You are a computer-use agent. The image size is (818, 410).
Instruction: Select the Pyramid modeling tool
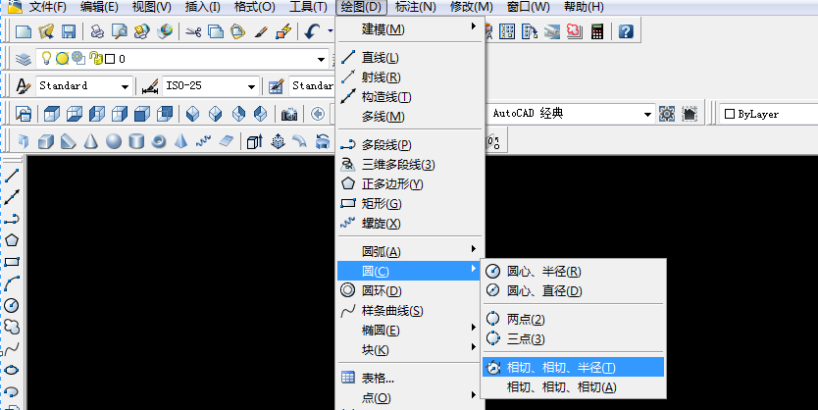(181, 141)
